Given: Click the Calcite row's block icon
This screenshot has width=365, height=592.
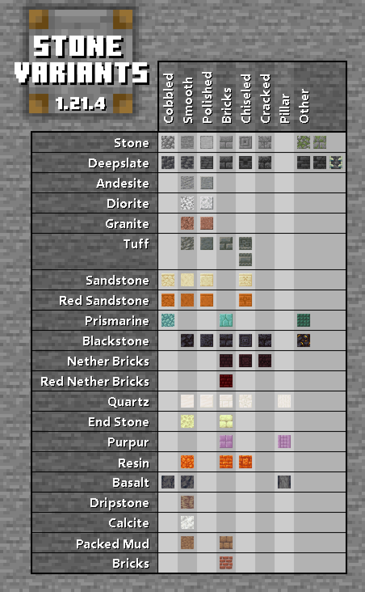Looking at the screenshot, I should 187,522.
